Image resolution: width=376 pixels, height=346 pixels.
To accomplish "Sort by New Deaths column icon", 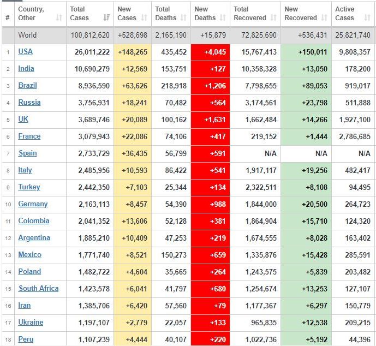I will 223,18.
